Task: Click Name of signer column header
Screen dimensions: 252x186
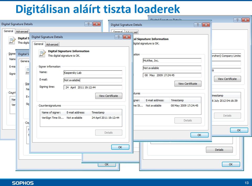Action: (53, 112)
